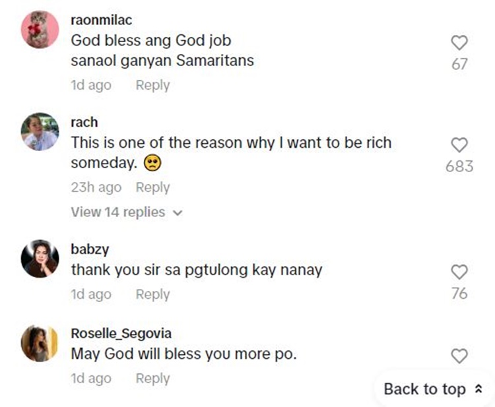Click the 683 like count on rach's comment

459,166
